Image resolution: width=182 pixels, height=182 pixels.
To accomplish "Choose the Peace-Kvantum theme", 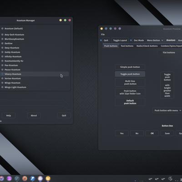I will point(12,70).
